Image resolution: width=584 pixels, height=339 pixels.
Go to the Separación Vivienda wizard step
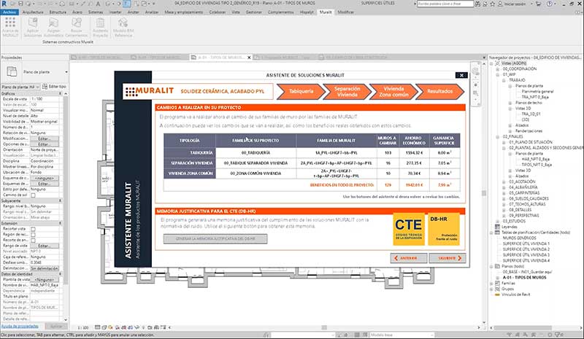click(x=347, y=92)
